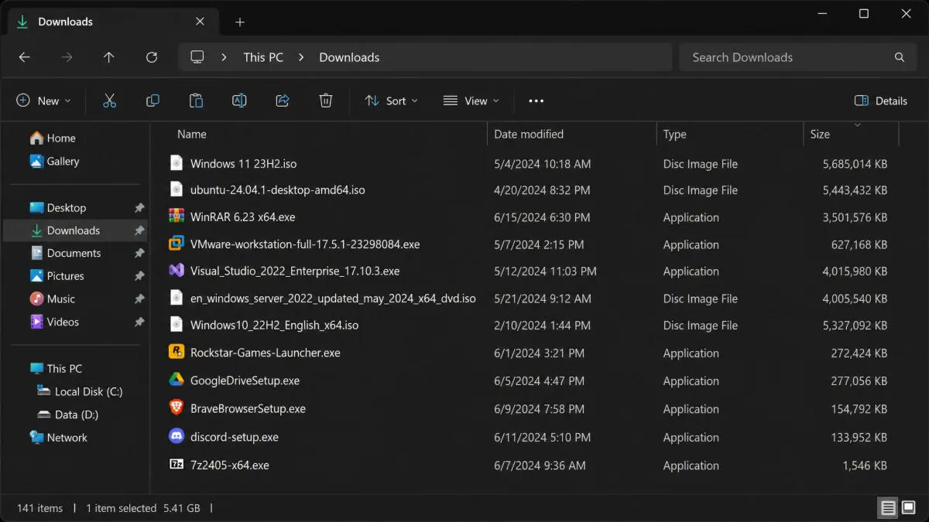Click the PC monitor icon in address bar

[197, 57]
